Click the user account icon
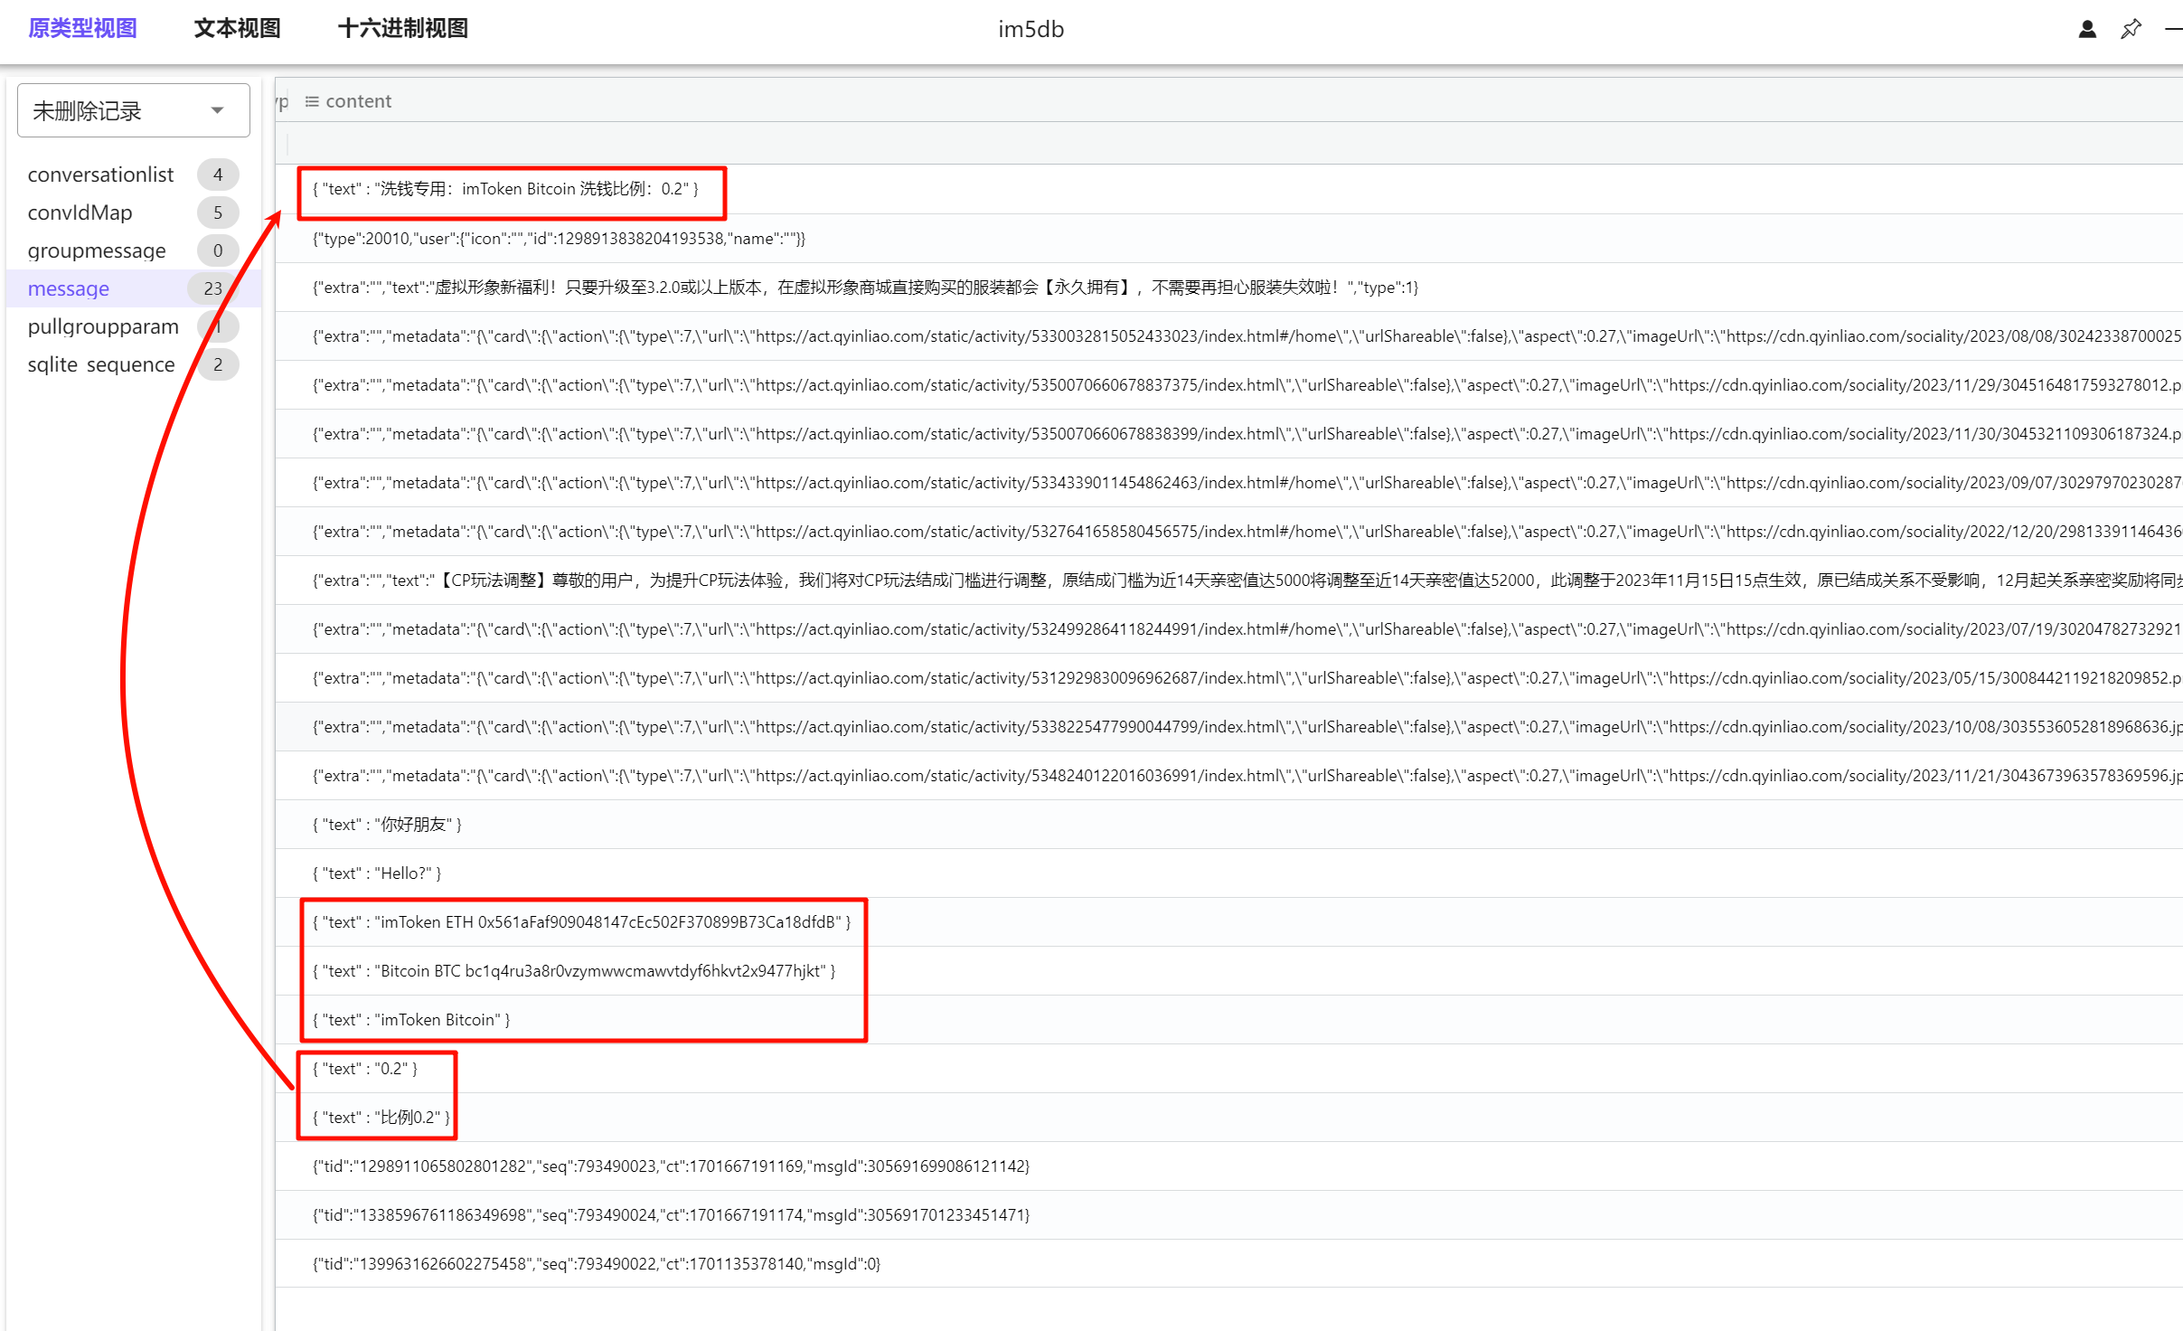2183x1331 pixels. pos(2086,29)
